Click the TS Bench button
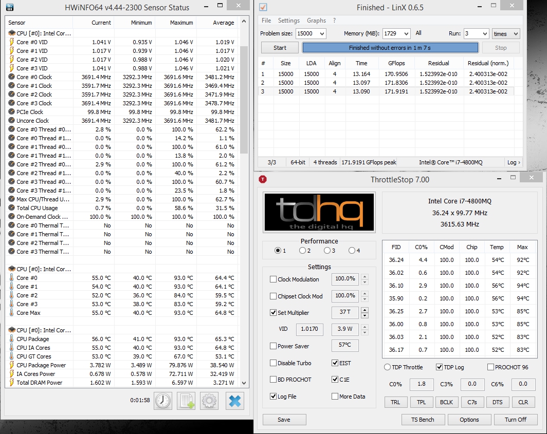This screenshot has width=547, height=434. (x=423, y=419)
